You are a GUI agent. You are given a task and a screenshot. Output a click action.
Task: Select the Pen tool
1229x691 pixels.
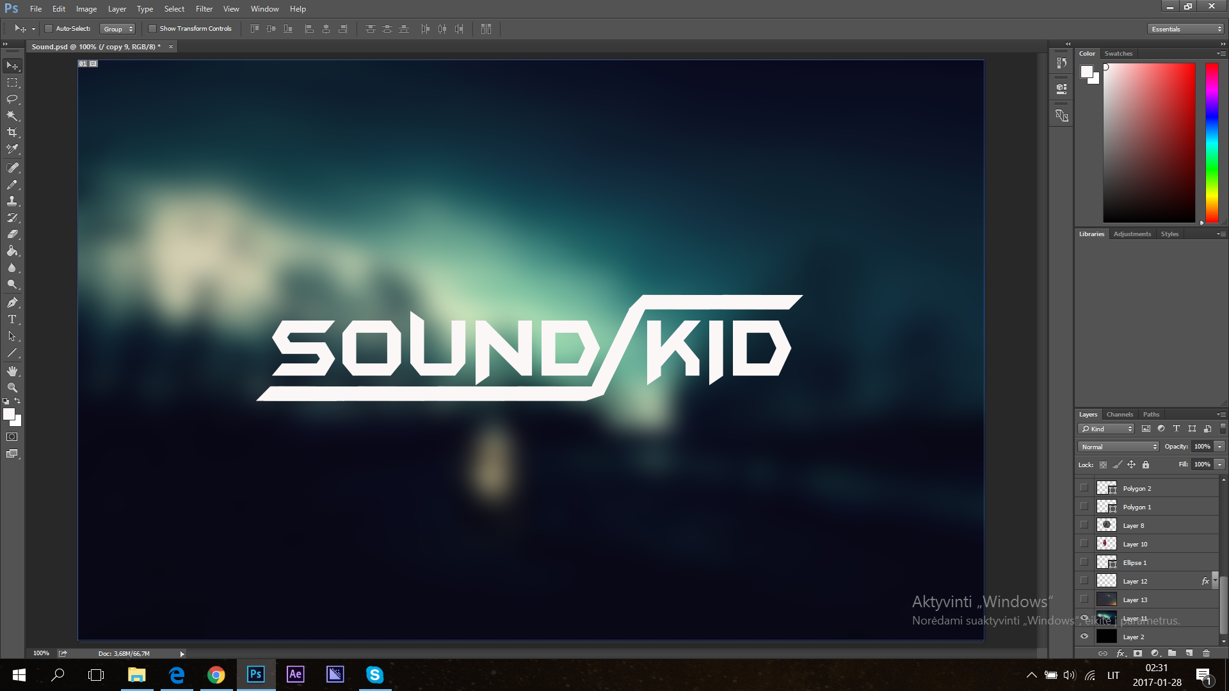click(12, 303)
